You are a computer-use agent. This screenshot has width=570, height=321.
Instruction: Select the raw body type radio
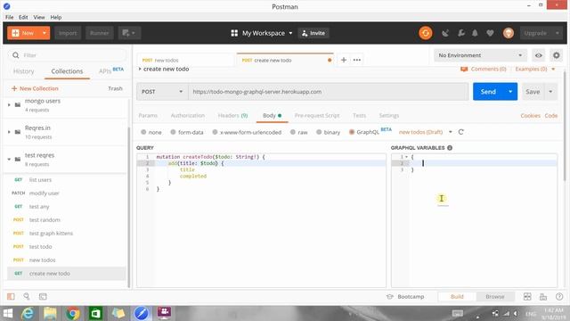293,132
